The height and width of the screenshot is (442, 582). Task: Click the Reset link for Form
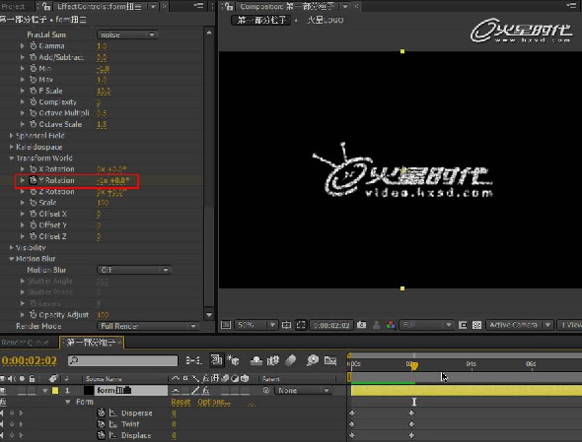pyautogui.click(x=181, y=402)
